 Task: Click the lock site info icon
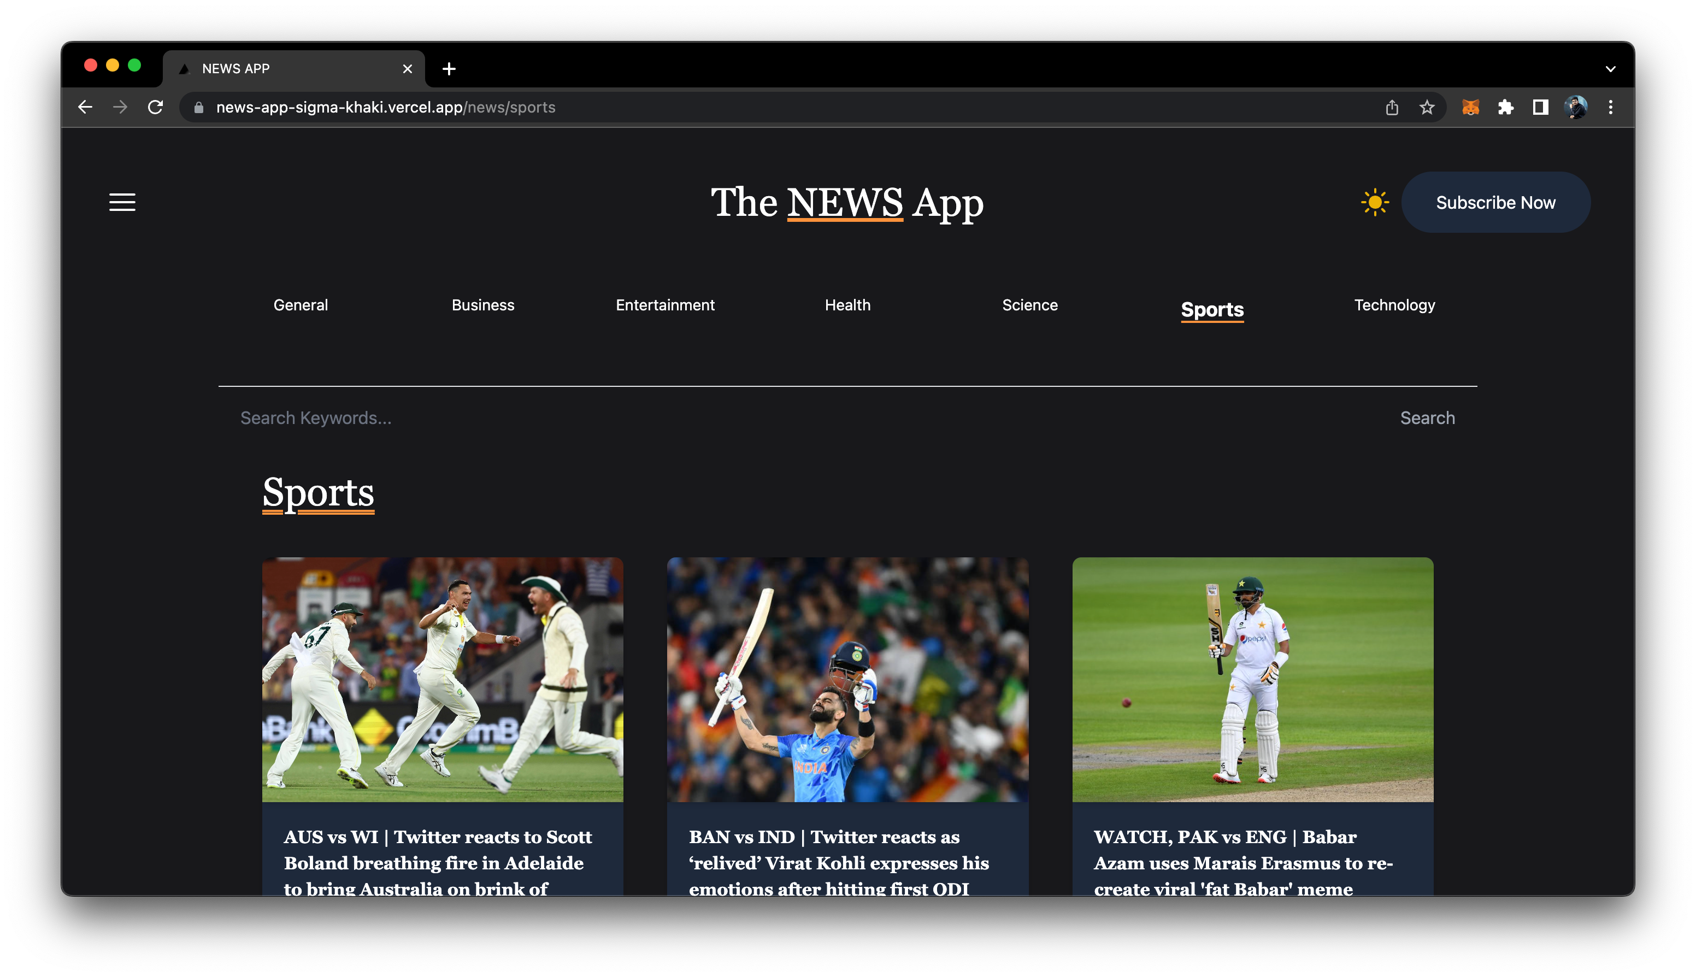tap(198, 107)
